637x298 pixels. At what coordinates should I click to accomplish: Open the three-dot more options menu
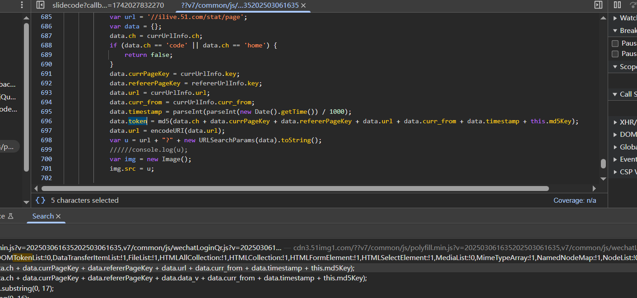[22, 5]
